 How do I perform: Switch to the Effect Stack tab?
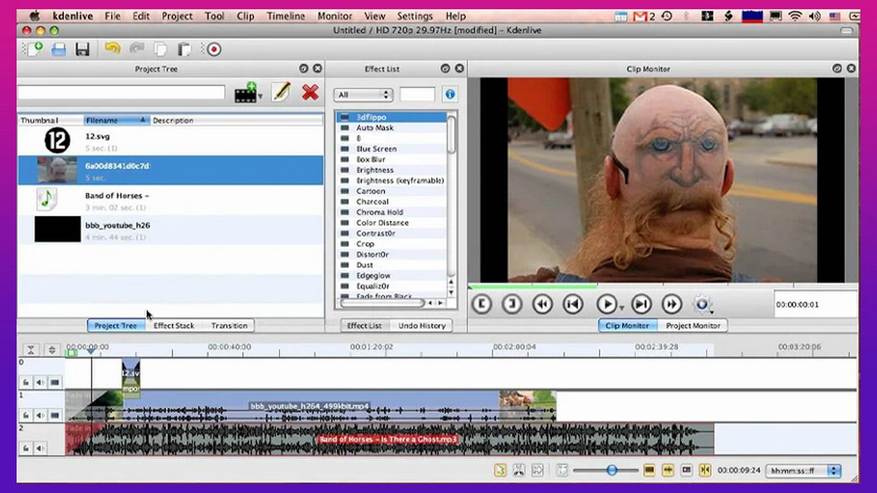(173, 326)
